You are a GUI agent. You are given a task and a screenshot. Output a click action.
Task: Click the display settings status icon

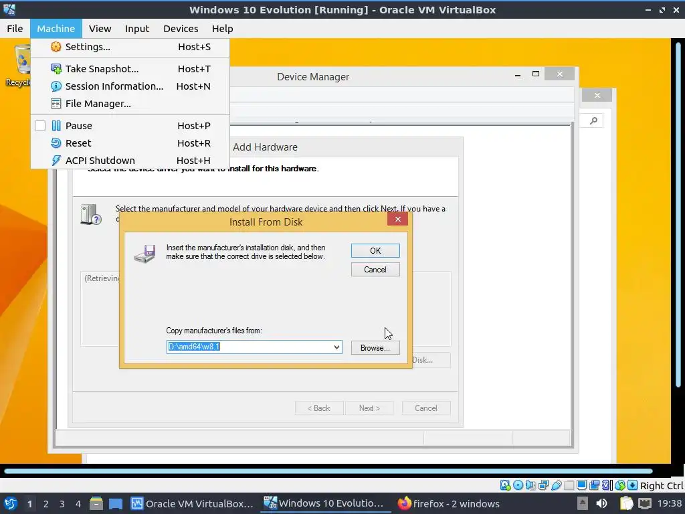click(581, 485)
